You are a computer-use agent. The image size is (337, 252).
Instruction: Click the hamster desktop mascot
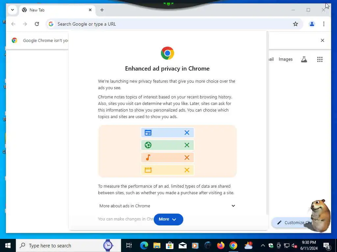click(320, 215)
